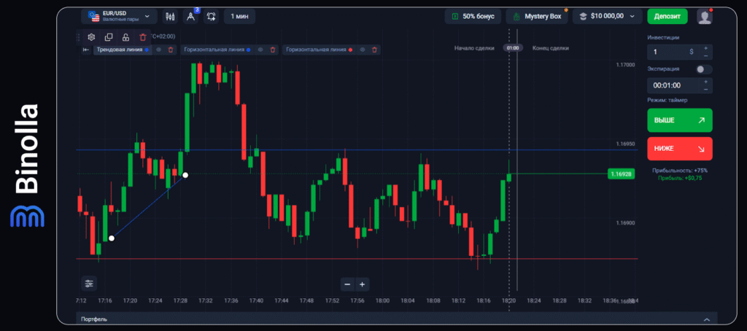Click the Инвестиции amount input field

(x=667, y=52)
